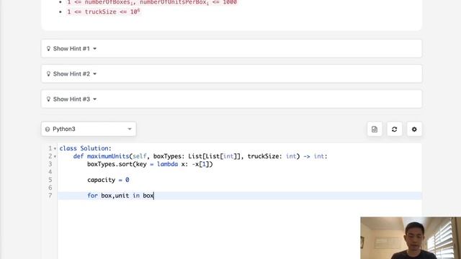Viewport: 461px width, 259px height.
Task: Open the Python3 language dropdown
Action: tap(89, 129)
